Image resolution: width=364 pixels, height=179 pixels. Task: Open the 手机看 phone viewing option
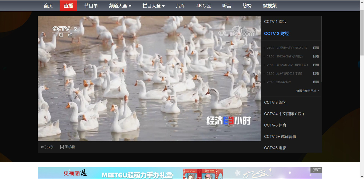coord(68,147)
